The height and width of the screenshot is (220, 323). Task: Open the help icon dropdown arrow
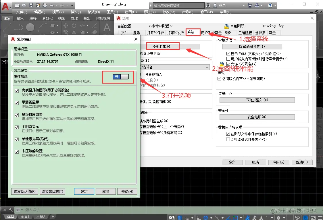pyautogui.click(x=275, y=5)
